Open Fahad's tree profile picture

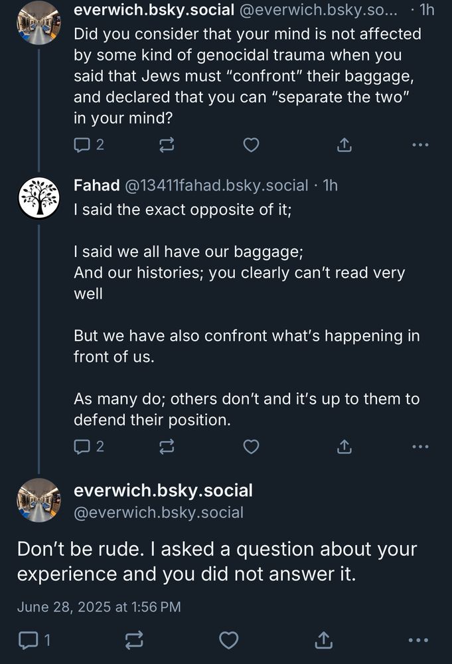click(x=38, y=198)
